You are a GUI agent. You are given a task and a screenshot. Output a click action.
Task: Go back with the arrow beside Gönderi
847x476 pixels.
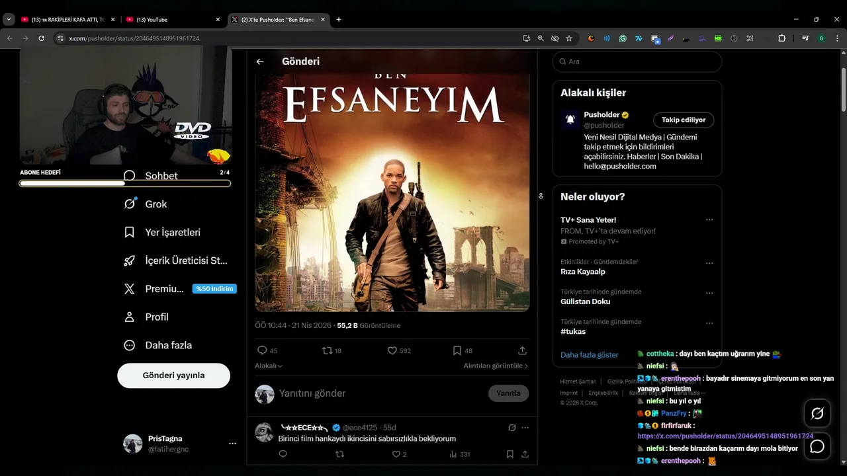tap(260, 61)
